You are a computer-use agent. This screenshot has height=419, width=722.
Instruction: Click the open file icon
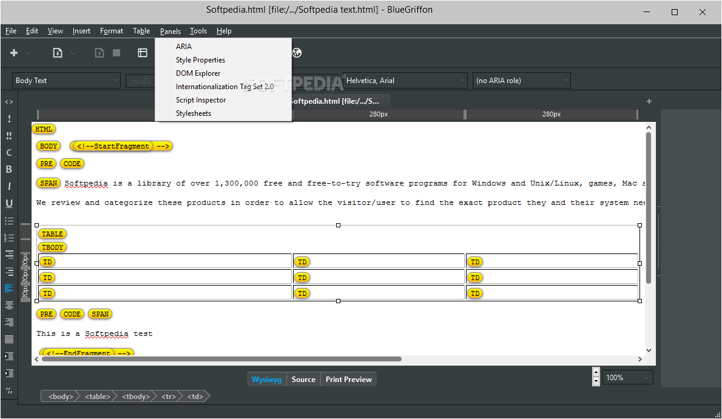pyautogui.click(x=58, y=53)
